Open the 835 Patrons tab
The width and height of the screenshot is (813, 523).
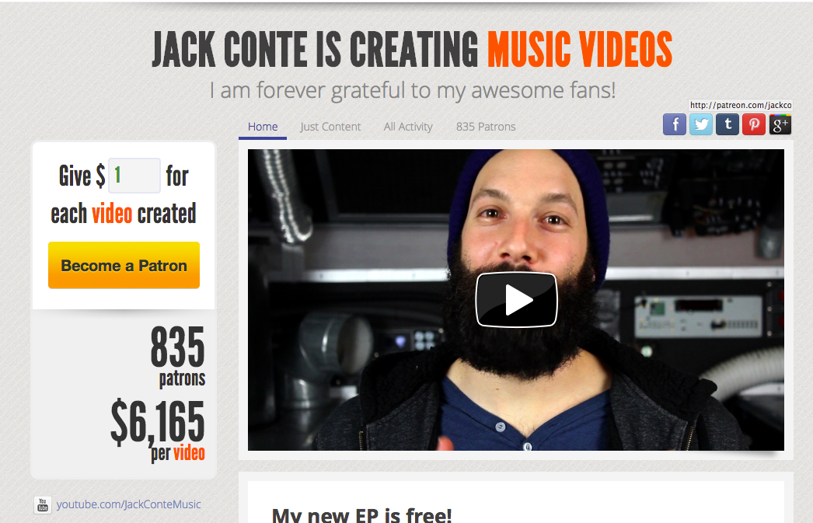click(x=486, y=127)
